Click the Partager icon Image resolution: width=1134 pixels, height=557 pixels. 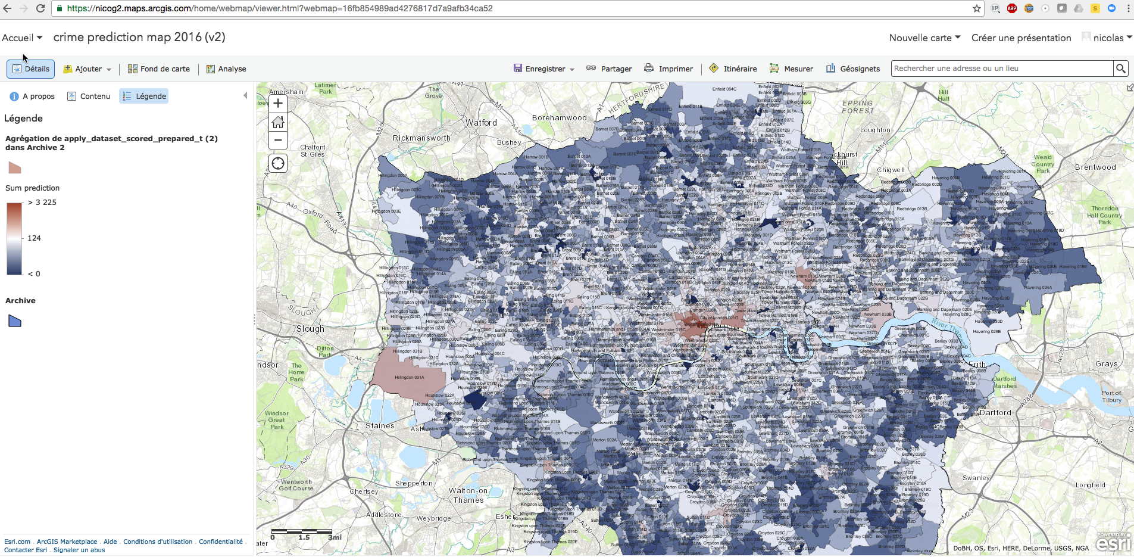[608, 69]
